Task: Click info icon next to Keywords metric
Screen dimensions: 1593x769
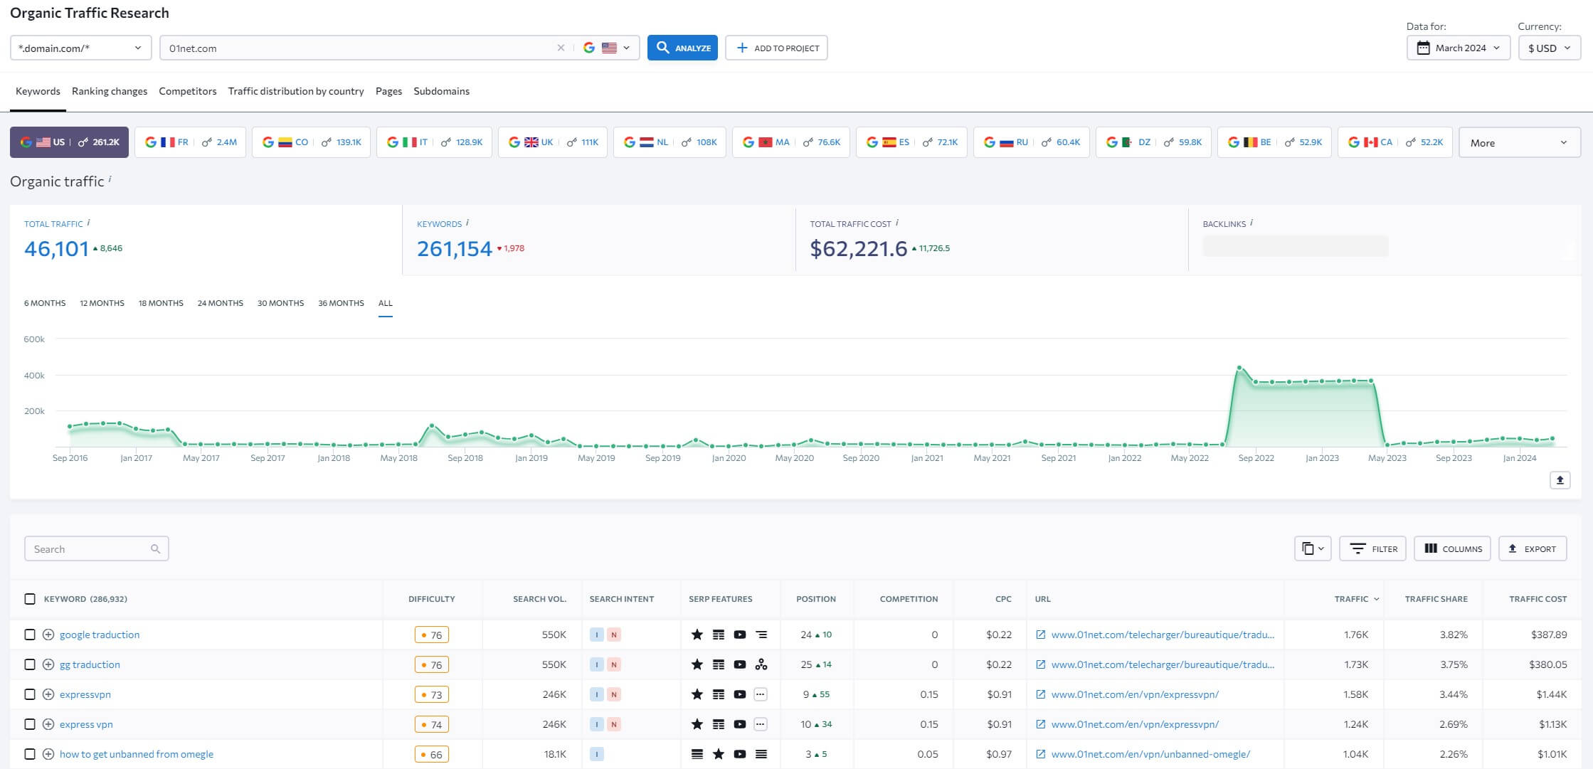Action: point(467,223)
